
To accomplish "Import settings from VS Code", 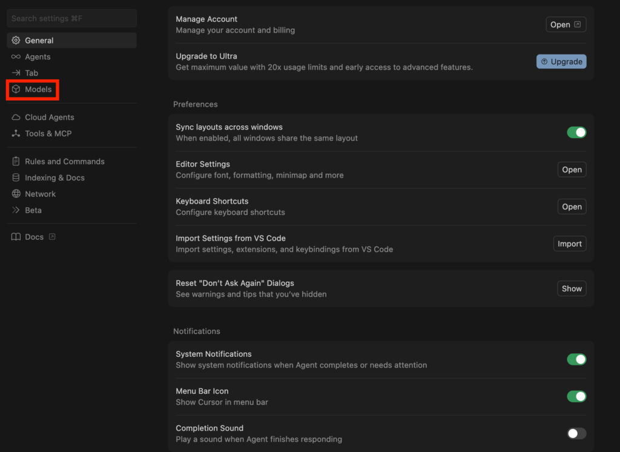I will [569, 244].
